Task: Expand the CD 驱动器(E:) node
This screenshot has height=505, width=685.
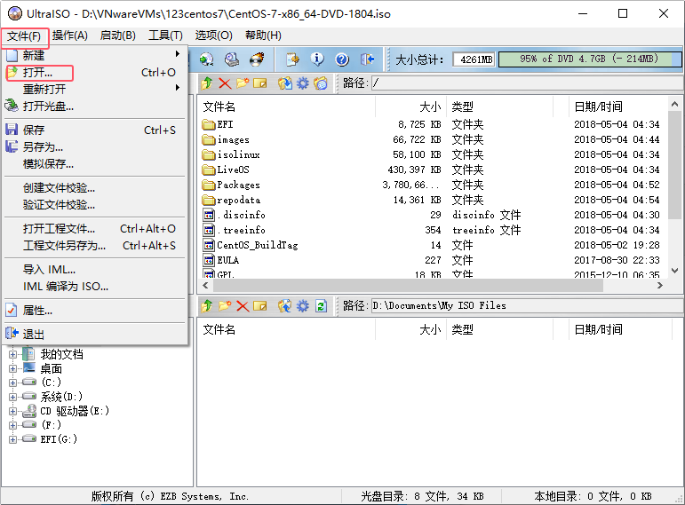Action: point(12,411)
